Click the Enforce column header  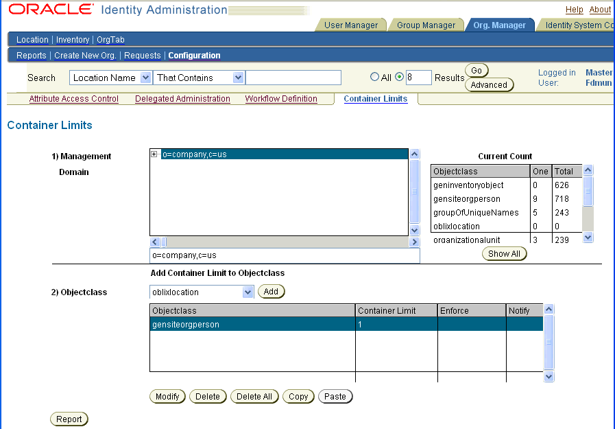pyautogui.click(x=472, y=310)
